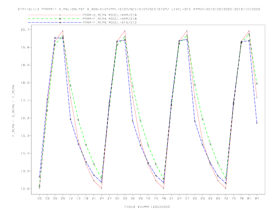Click x-axis tick label 09
This screenshot has height=216, width=280.
63,198
